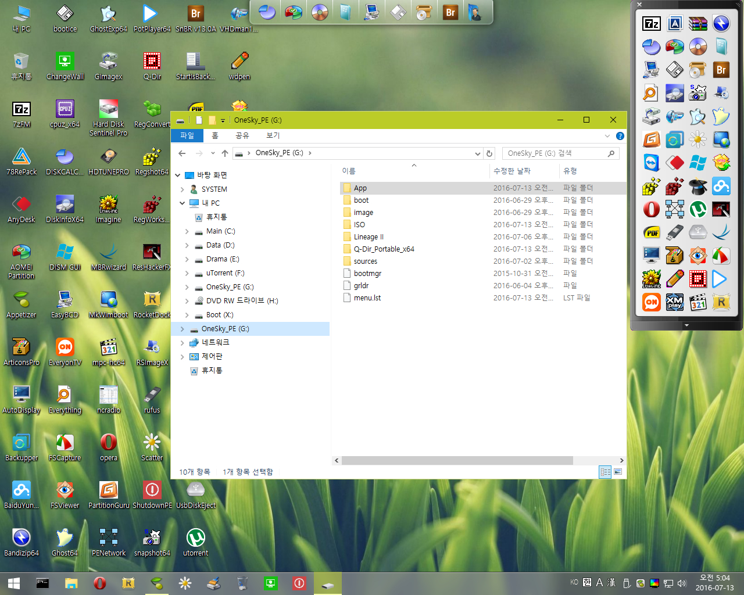The height and width of the screenshot is (595, 744).
Task: Open EasyBCD desktop shortcut
Action: [65, 304]
